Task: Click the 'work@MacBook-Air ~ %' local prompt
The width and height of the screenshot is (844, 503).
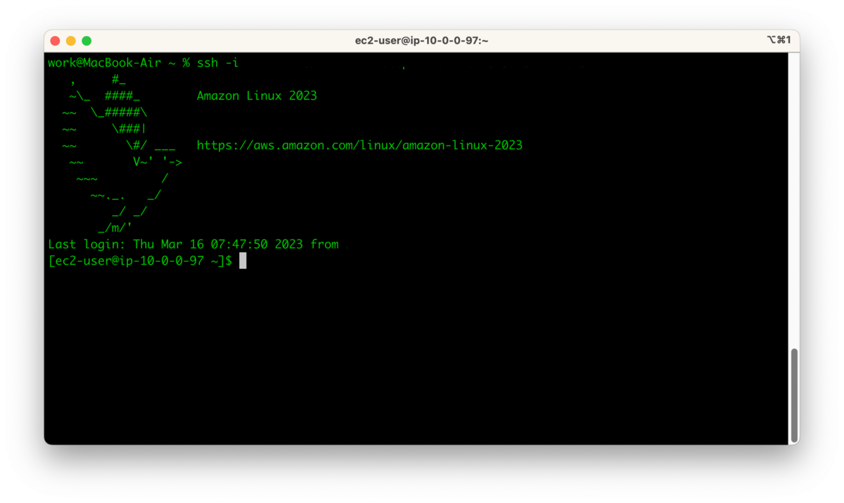Action: click(x=119, y=63)
